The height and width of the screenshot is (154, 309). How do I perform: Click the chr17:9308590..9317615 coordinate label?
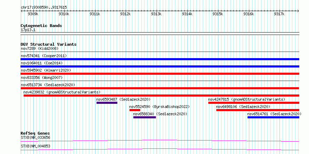tap(44, 8)
